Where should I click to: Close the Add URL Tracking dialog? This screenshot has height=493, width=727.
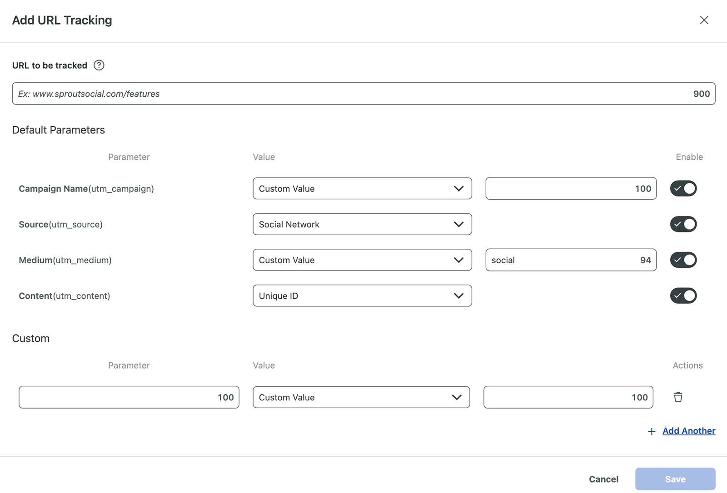(704, 20)
